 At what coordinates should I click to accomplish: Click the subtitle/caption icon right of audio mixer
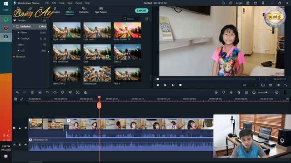tap(246, 92)
